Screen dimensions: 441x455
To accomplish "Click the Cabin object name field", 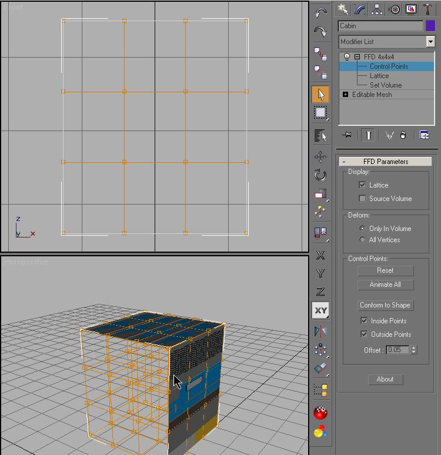I will coord(380,26).
